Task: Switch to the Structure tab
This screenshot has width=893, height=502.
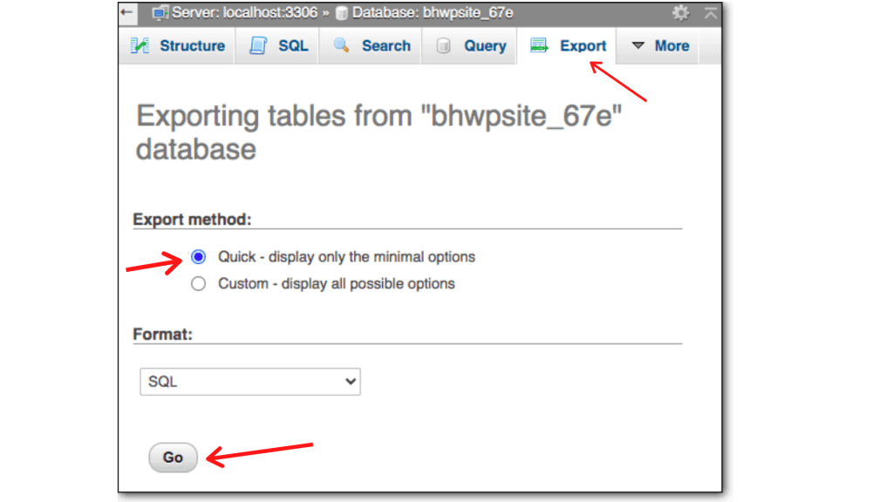Action: coord(178,45)
